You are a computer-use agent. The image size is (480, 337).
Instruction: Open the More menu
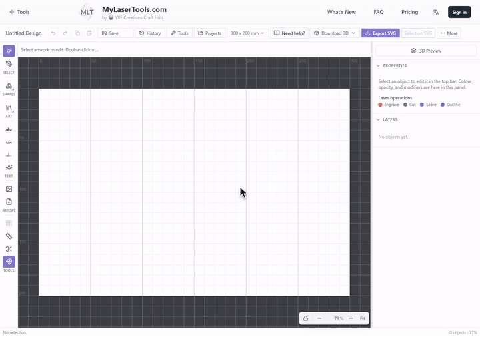point(449,33)
